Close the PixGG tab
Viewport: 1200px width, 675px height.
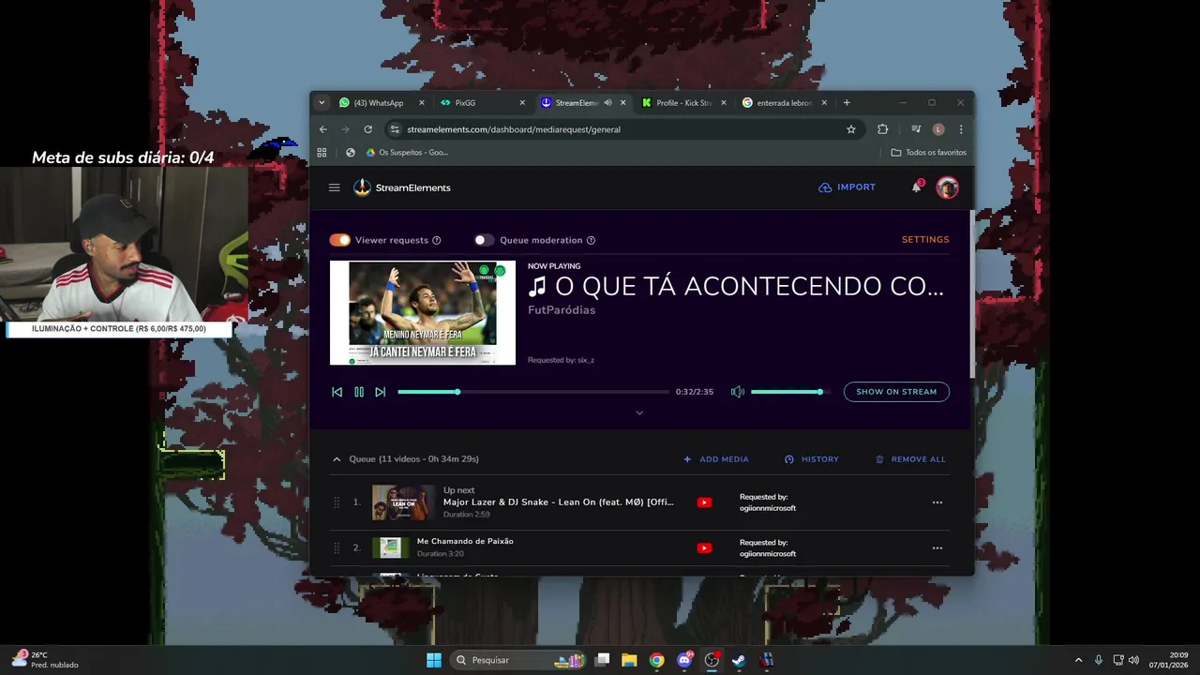[522, 103]
